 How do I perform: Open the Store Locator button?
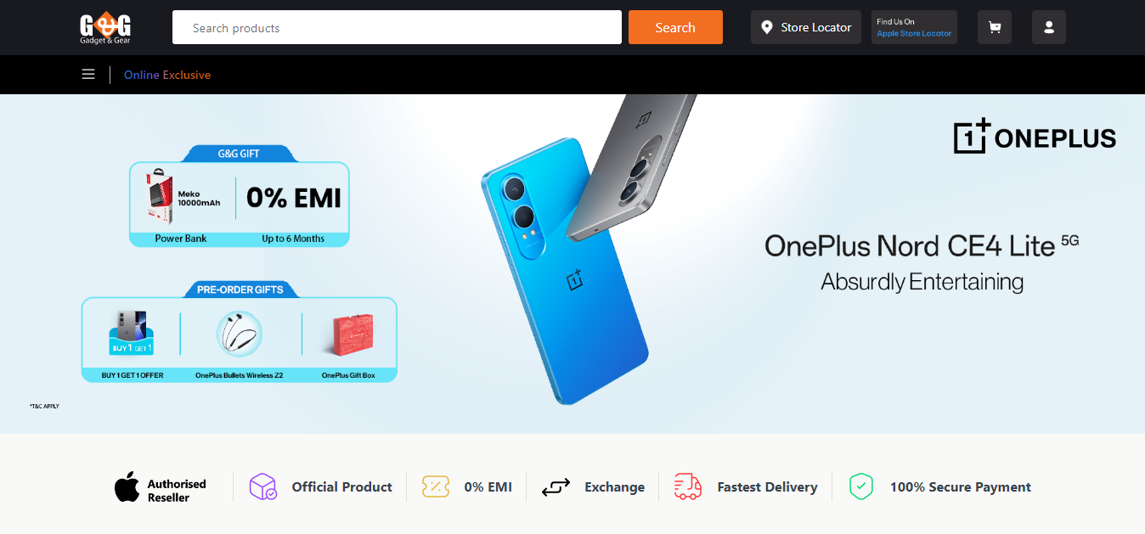[806, 27]
